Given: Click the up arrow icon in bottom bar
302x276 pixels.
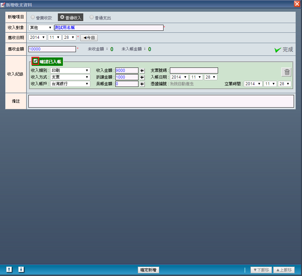Looking at the screenshot, I should point(9,269).
